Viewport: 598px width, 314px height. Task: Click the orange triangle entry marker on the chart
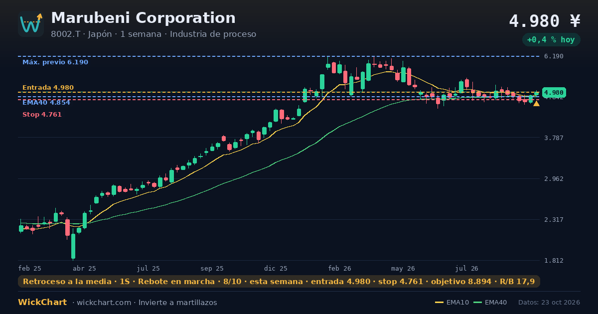[536, 104]
